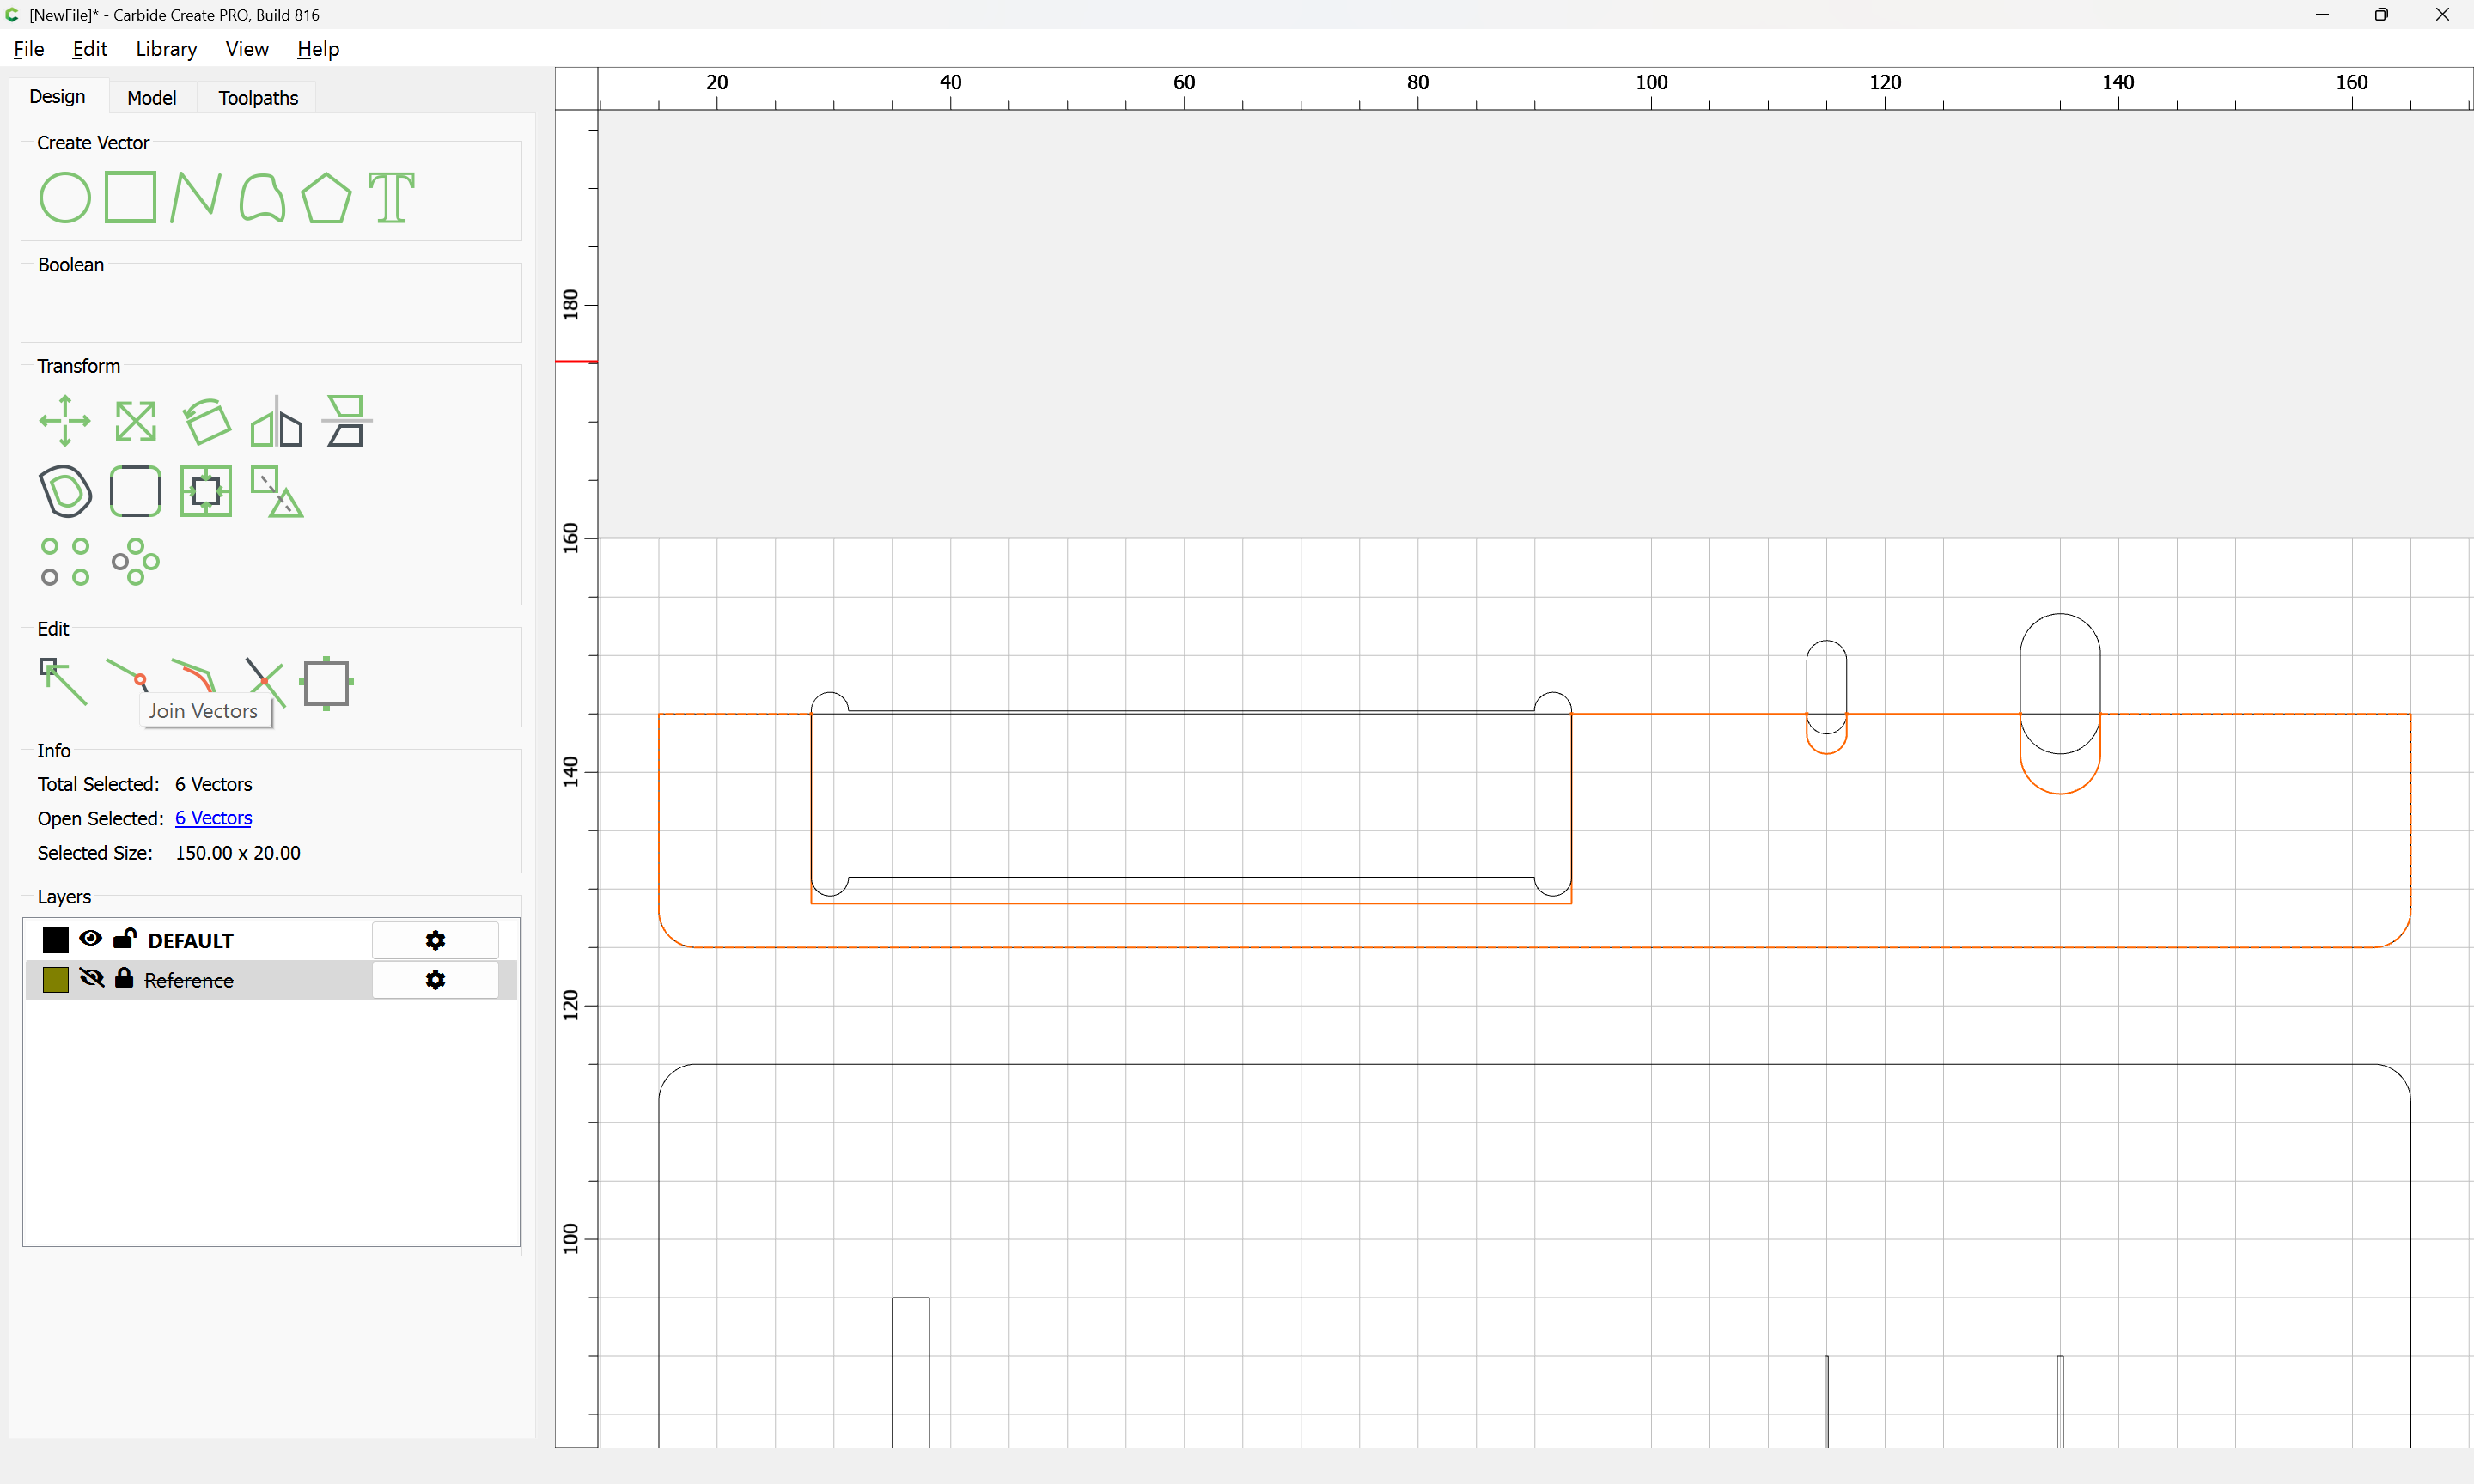Select the Text tool
This screenshot has height=1484, width=2474.
391,197
